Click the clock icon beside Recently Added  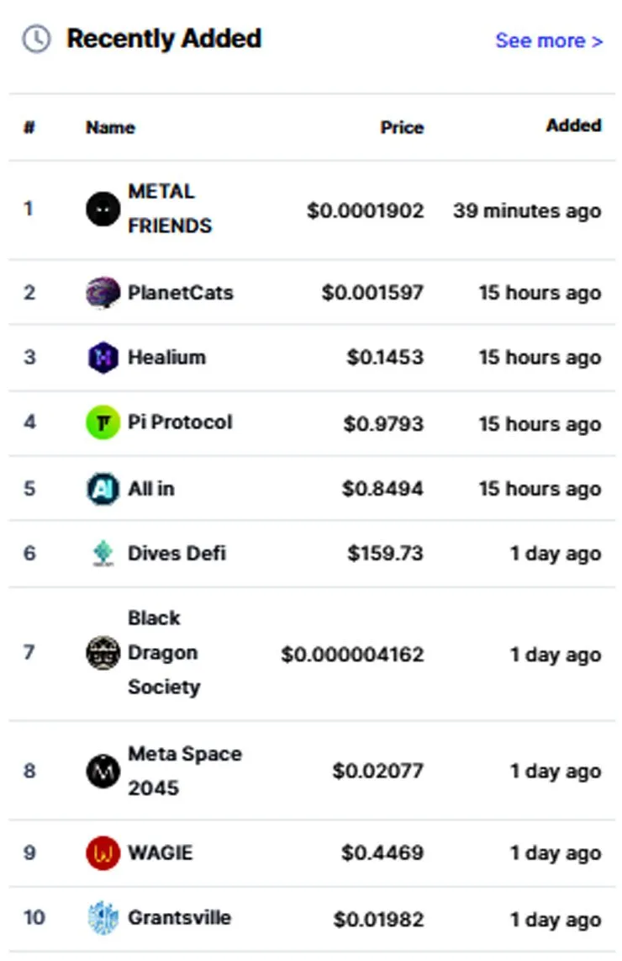(36, 39)
